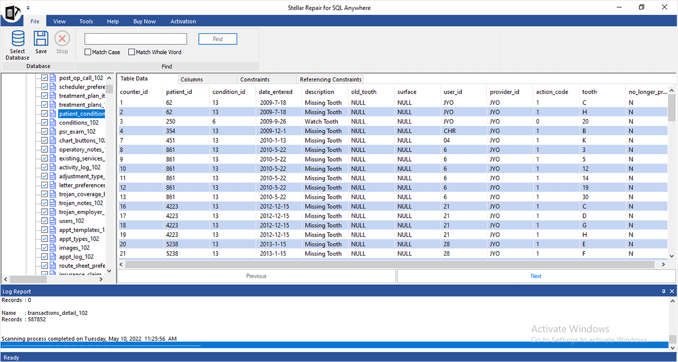Click table icon beside users_102
This screenshot has height=362, width=678.
(x=52, y=221)
